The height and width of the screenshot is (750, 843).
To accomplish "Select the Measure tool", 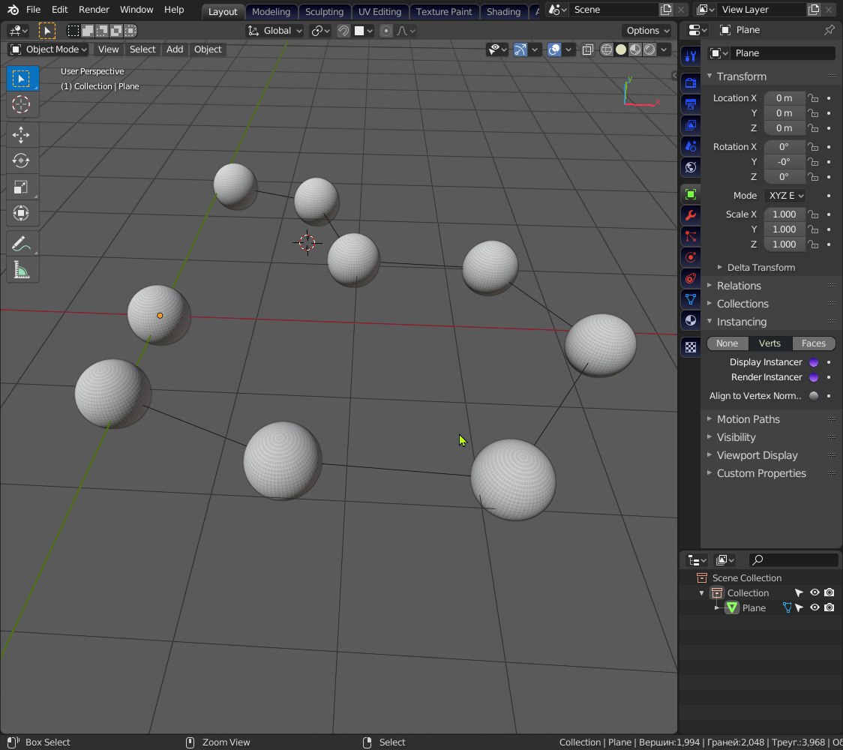I will tap(22, 269).
